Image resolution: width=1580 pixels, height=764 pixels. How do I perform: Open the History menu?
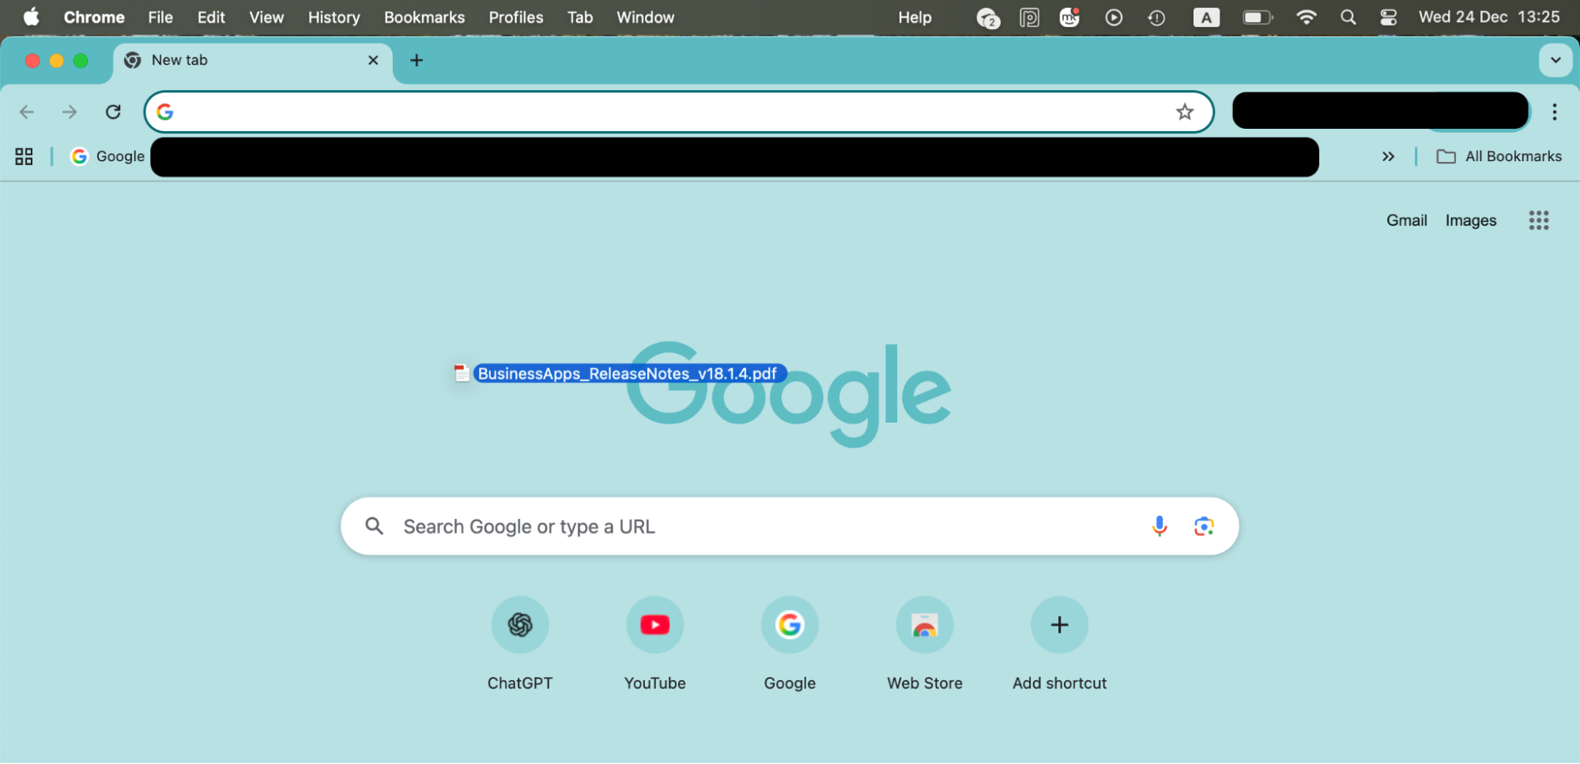(x=333, y=17)
